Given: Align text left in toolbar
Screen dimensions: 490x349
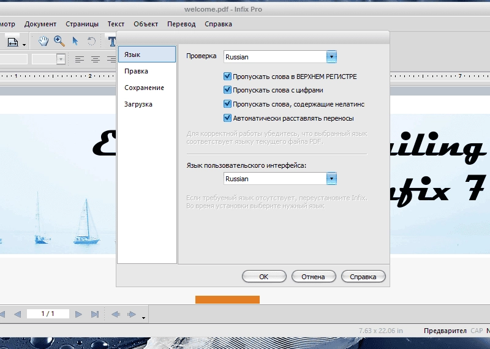Looking at the screenshot, I should coord(80,59).
